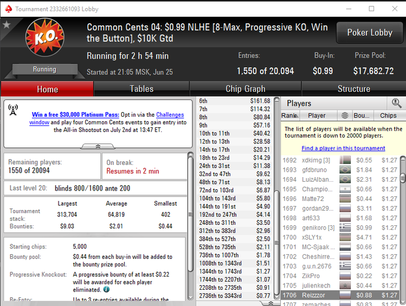Switch to the Home tab
The image size is (406, 306).
tap(48, 89)
